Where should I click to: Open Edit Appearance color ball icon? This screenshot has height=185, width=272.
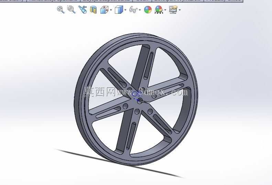[148, 10]
